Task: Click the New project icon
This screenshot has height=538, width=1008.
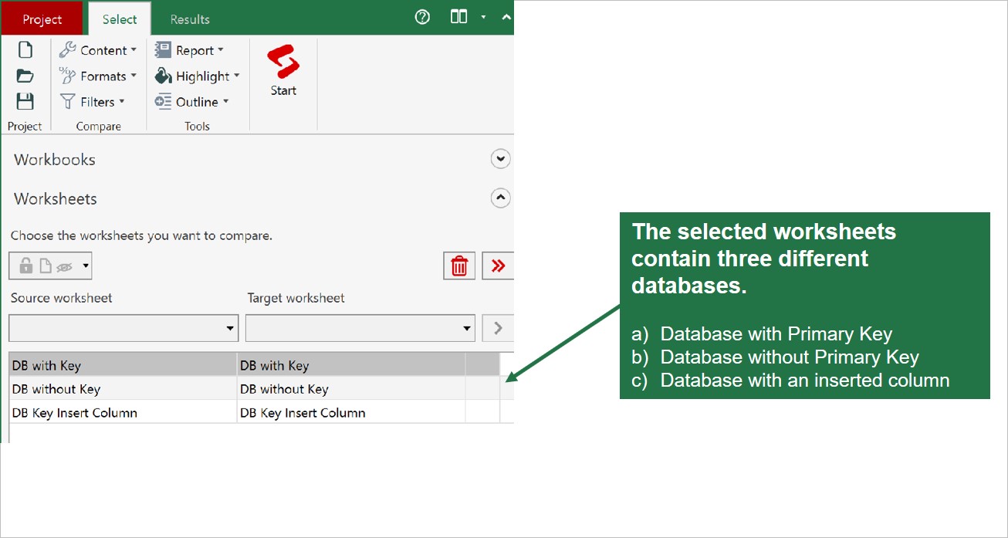Action: tap(25, 50)
